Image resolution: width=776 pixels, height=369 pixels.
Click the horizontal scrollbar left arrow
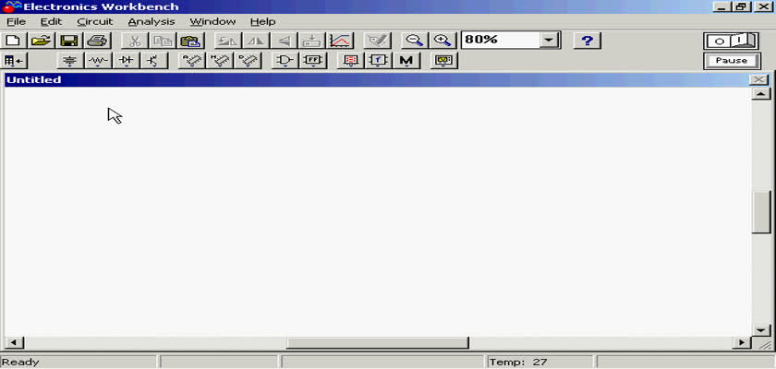coord(14,342)
